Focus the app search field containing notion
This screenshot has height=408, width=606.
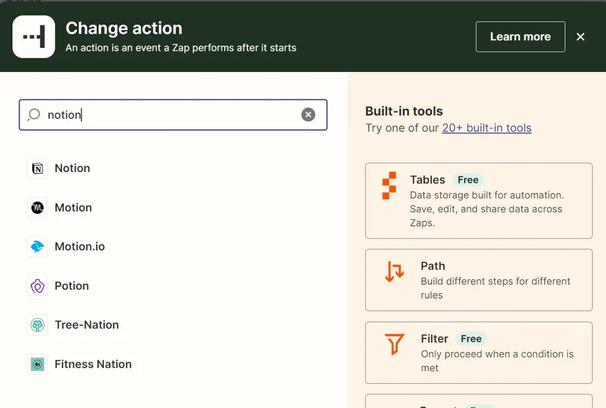(x=173, y=115)
